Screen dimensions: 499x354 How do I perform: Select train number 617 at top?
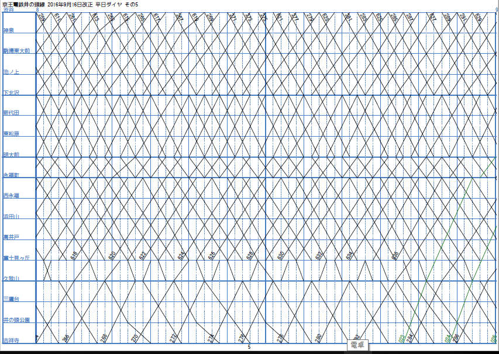click(x=157, y=18)
